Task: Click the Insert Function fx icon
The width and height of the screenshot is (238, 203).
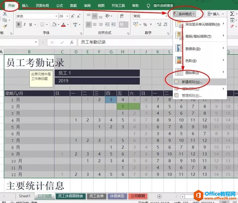Action: coord(72,42)
